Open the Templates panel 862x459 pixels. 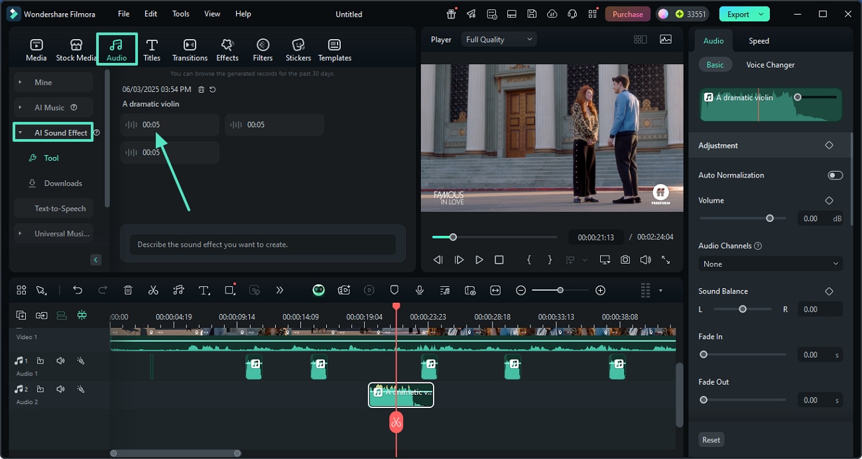coord(335,50)
